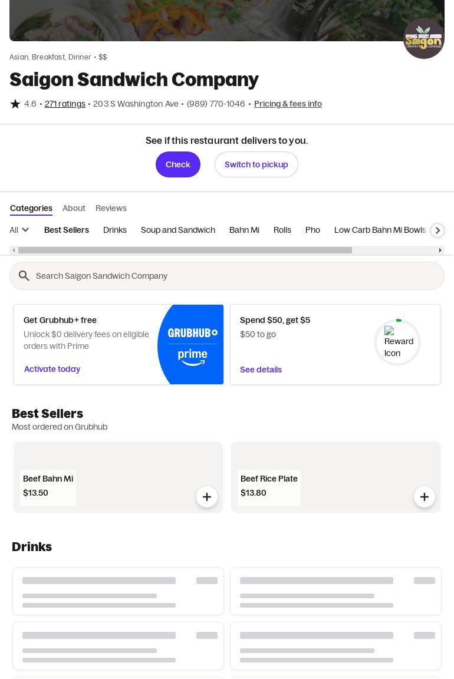454x679 pixels.
Task: Click the Reward icon circle
Action: click(397, 342)
